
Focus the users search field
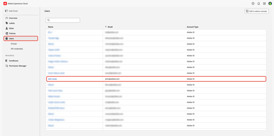point(63,20)
